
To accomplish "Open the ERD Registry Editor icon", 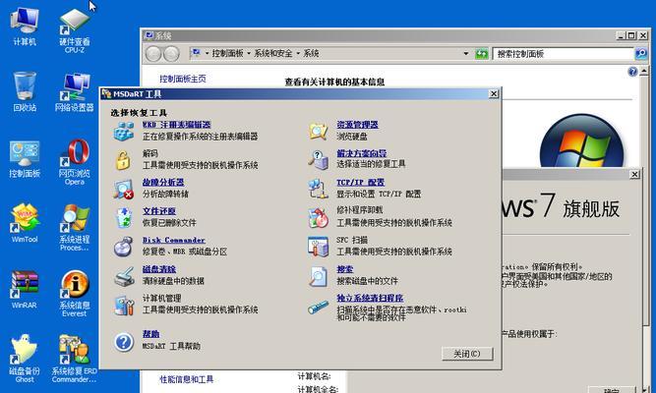I will pos(123,132).
